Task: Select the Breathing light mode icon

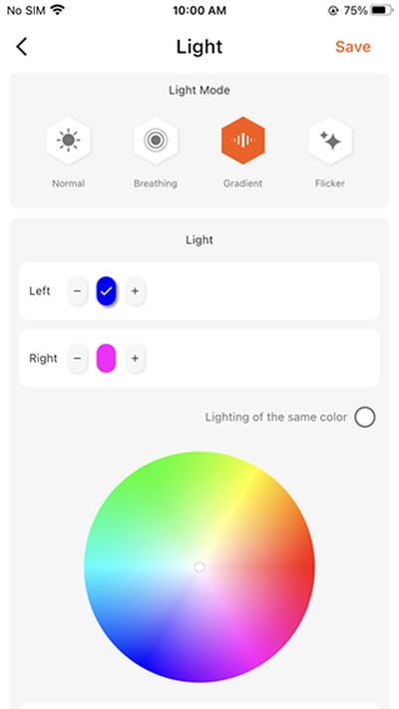Action: [x=156, y=141]
